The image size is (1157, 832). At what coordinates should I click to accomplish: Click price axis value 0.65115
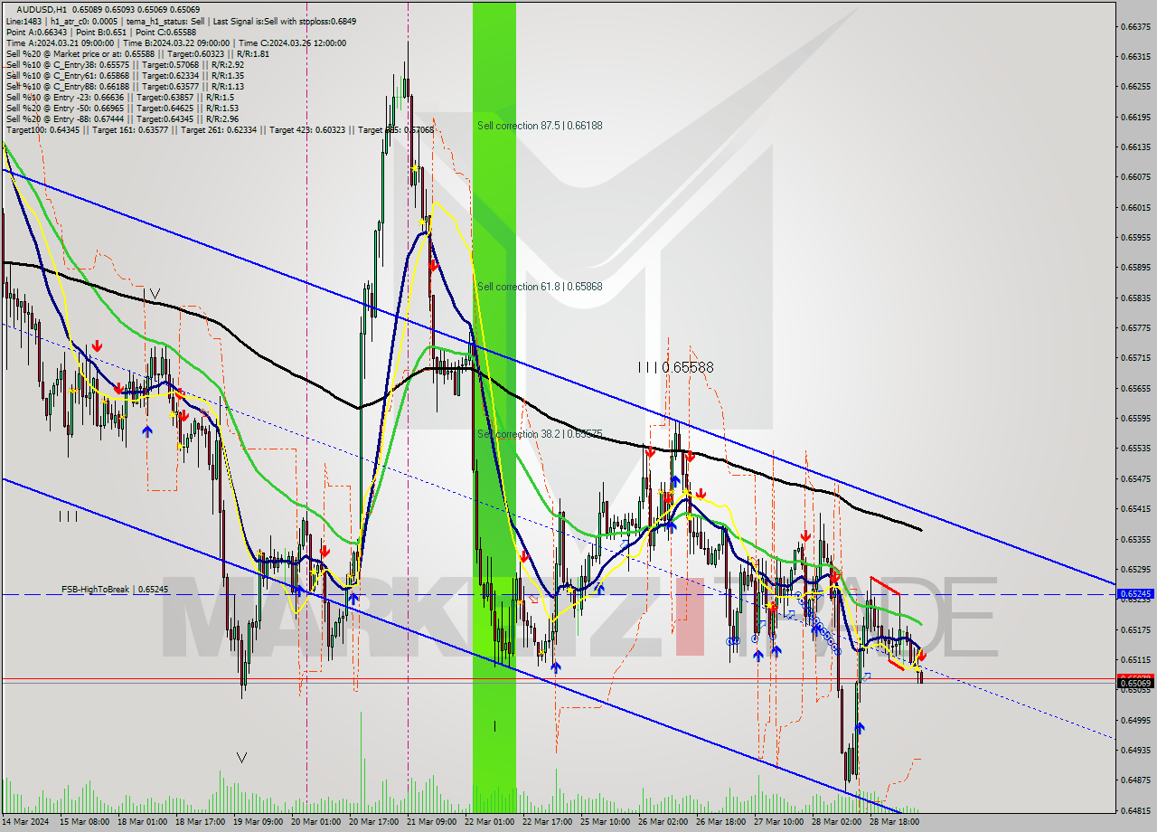coord(1136,659)
